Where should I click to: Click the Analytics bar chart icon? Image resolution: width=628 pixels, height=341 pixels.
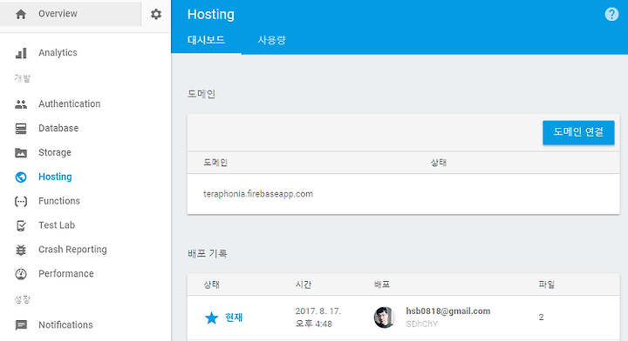21,53
